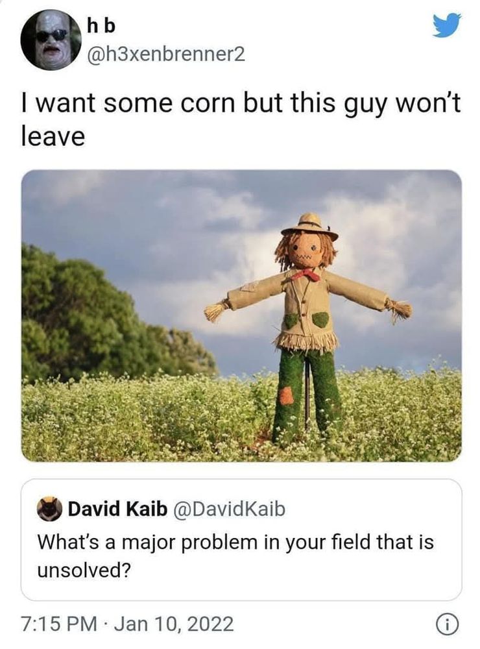Click the "David Kaib" name in quoted tweet
The image size is (480, 649).
tap(117, 509)
